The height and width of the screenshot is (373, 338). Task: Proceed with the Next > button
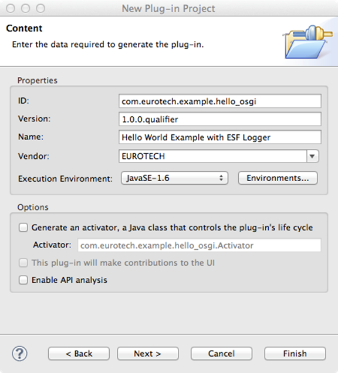[x=148, y=354]
